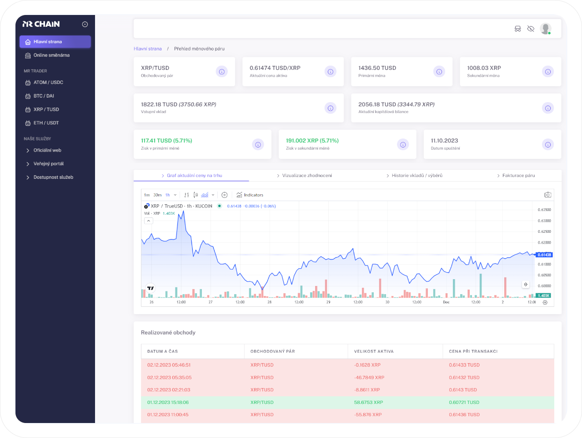The image size is (582, 438).
Task: Show info for Zisk v primární měně
Action: pos(258,144)
